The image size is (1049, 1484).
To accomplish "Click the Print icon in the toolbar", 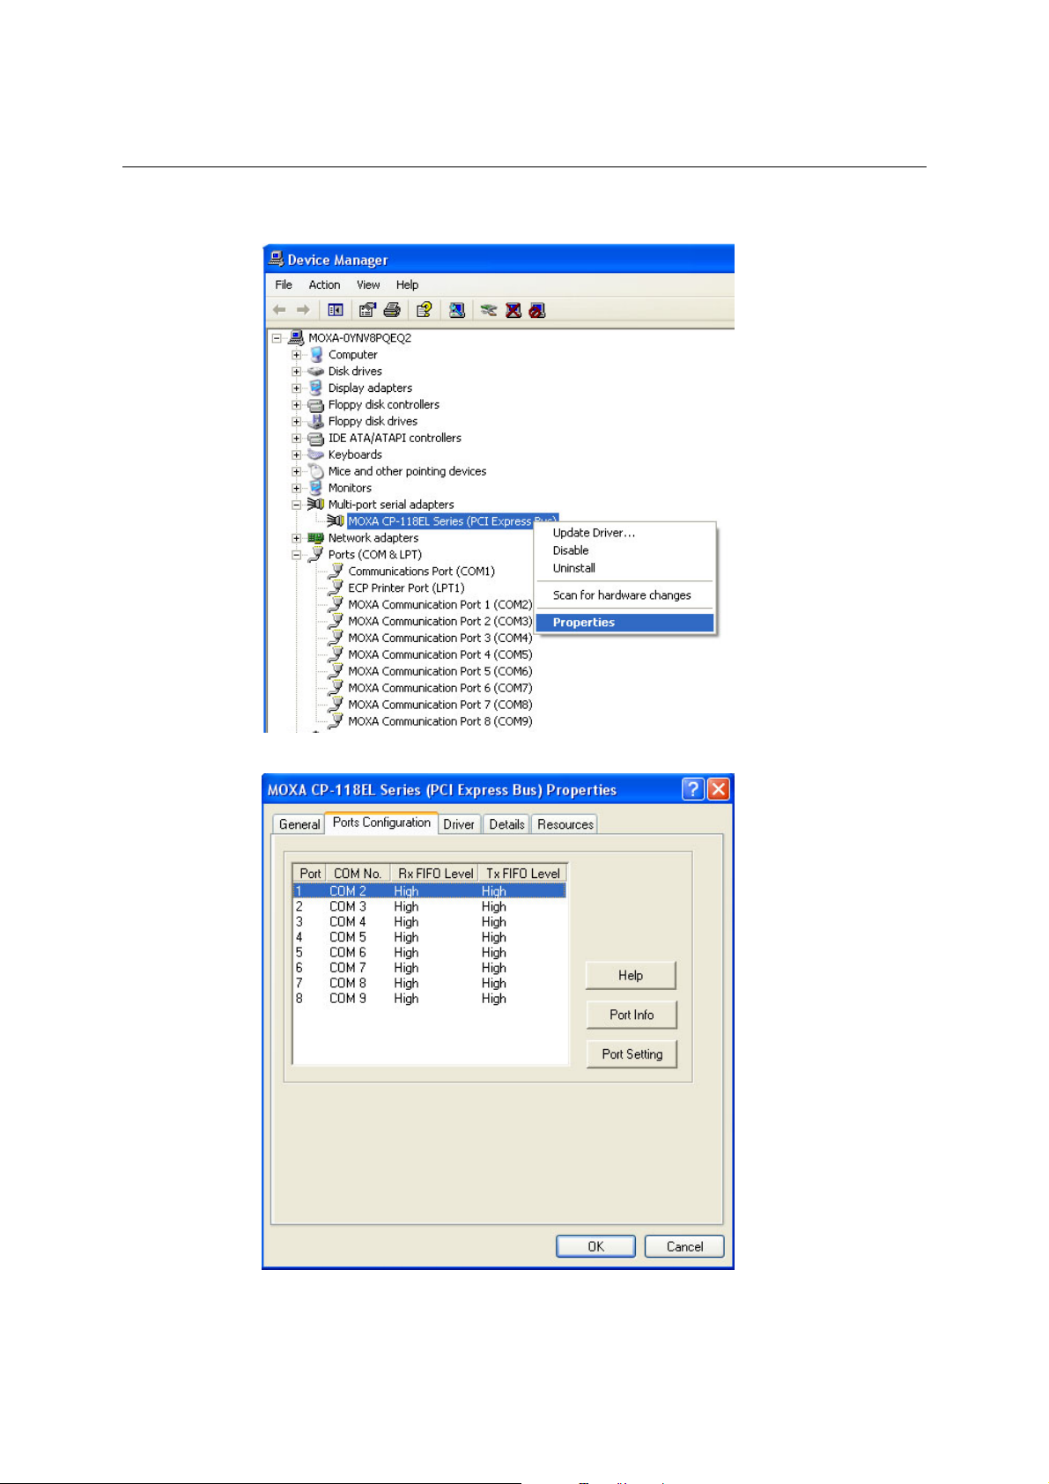I will click(x=392, y=310).
